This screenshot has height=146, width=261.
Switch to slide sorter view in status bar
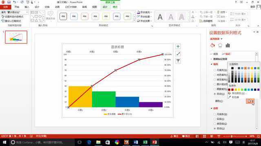204,136
